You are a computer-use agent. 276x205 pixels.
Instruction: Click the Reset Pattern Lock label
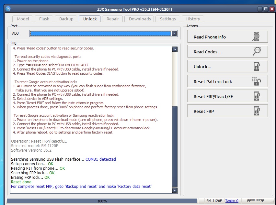213,81
